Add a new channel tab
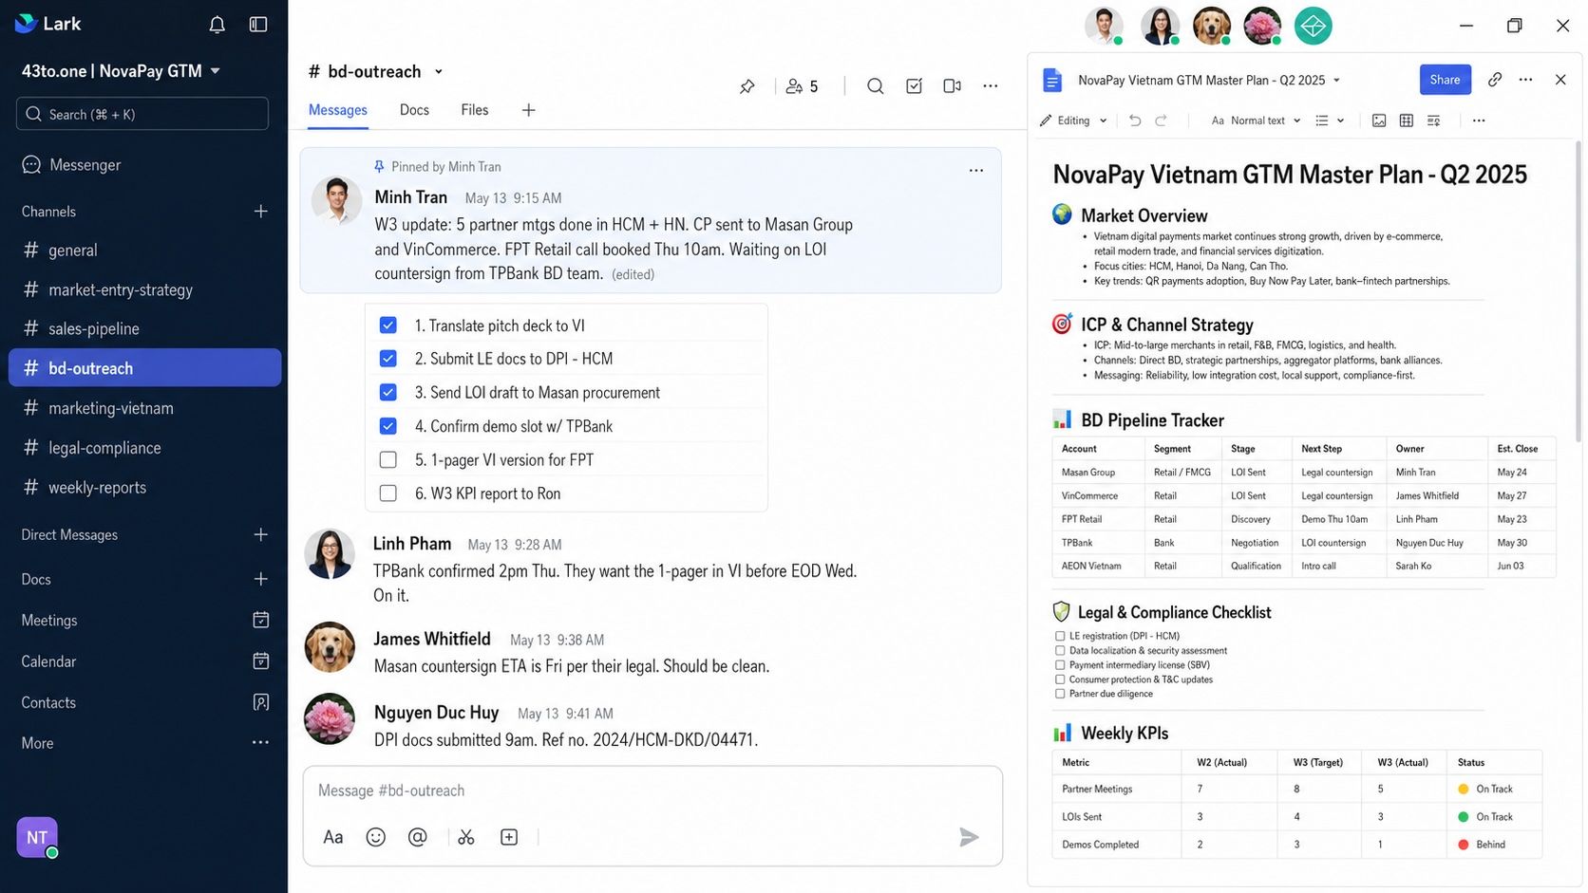 [x=529, y=111]
